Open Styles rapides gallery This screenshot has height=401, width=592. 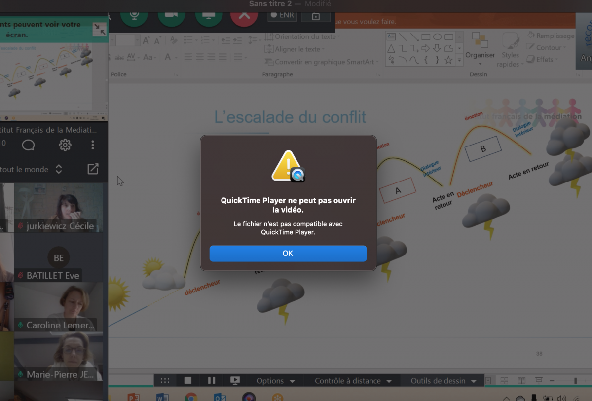click(510, 50)
